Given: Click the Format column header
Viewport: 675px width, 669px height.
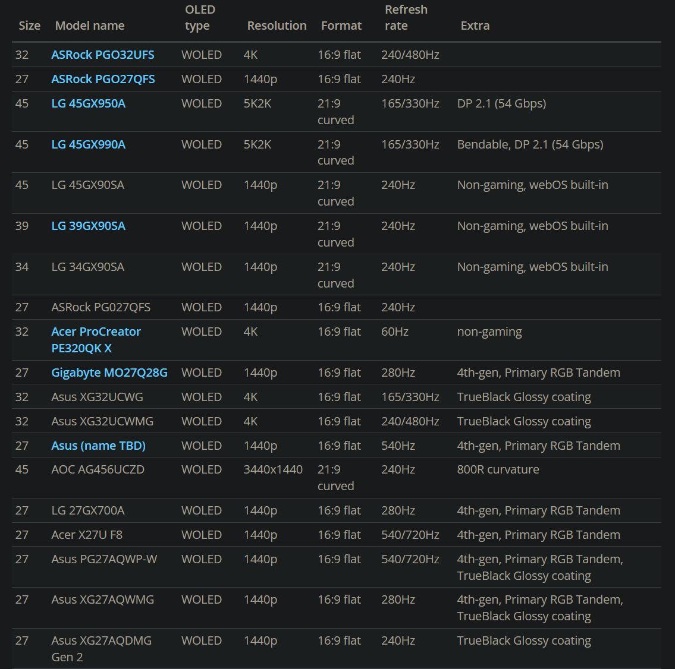Looking at the screenshot, I should 341,26.
